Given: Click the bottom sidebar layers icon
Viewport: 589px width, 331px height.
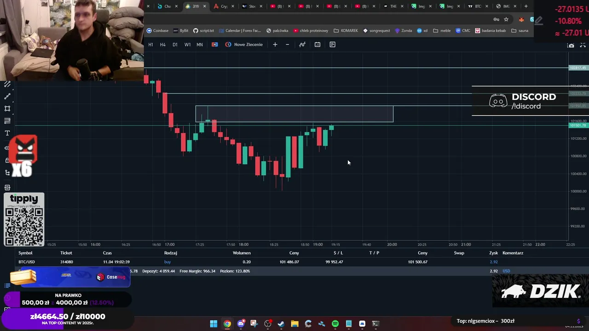Looking at the screenshot, I should 7,188.
